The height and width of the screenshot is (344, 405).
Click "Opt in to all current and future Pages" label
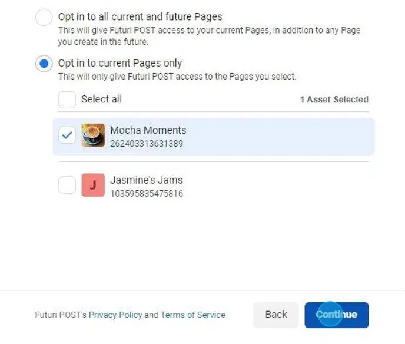click(x=140, y=17)
